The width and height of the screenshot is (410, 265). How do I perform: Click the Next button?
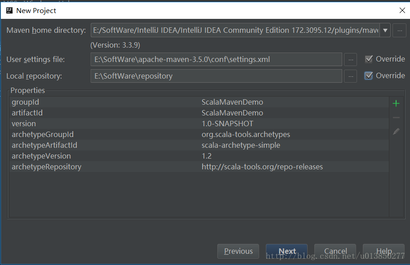point(287,251)
